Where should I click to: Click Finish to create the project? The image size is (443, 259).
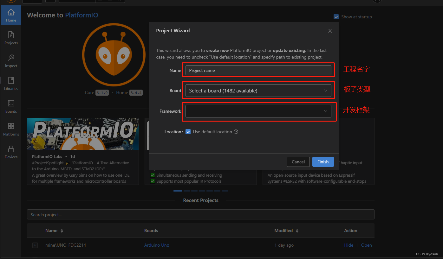tap(323, 162)
